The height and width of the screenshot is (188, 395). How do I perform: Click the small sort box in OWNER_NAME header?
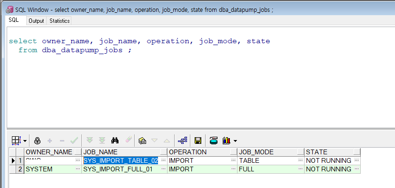pyautogui.click(x=78, y=152)
